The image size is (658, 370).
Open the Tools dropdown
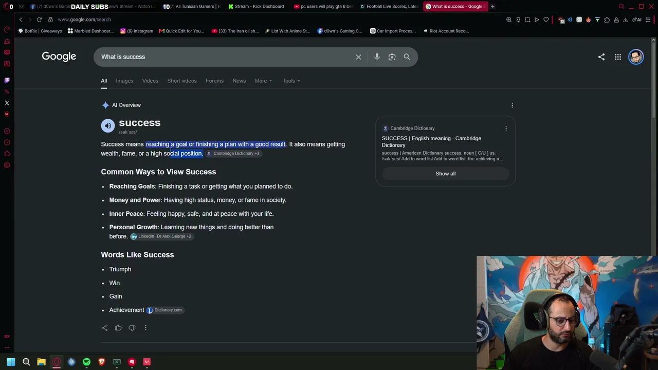pos(291,81)
